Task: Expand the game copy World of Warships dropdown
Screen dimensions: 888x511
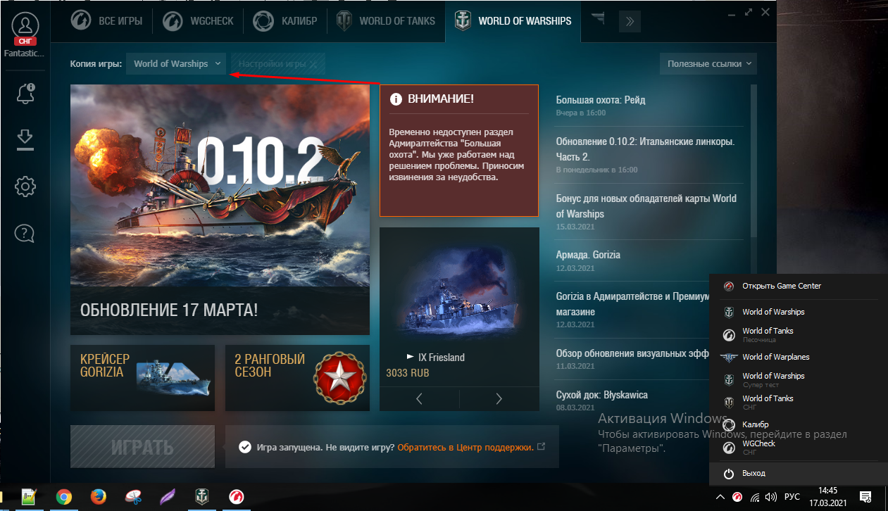Action: 177,63
